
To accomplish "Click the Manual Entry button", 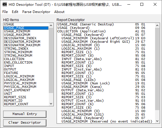I will (25, 114).
